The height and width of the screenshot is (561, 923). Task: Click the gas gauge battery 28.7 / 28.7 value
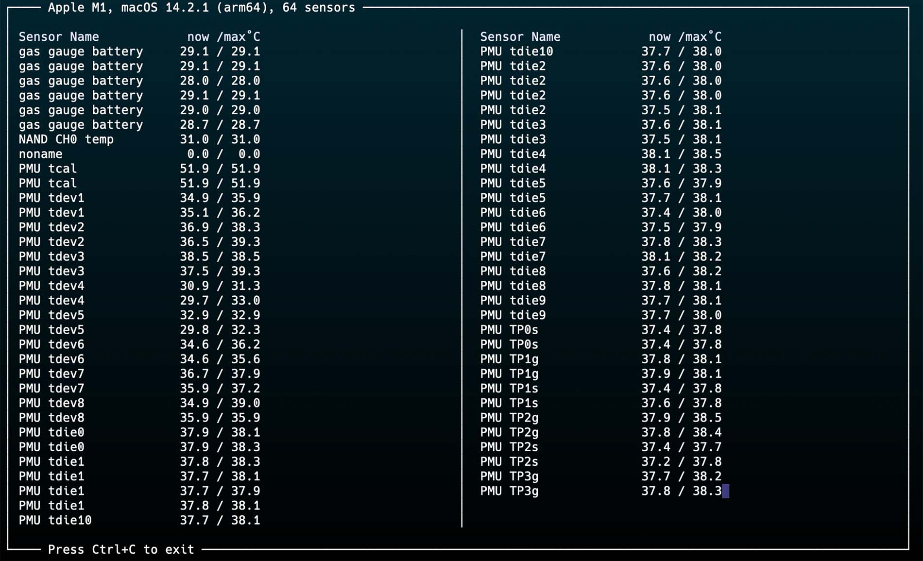pyautogui.click(x=220, y=125)
